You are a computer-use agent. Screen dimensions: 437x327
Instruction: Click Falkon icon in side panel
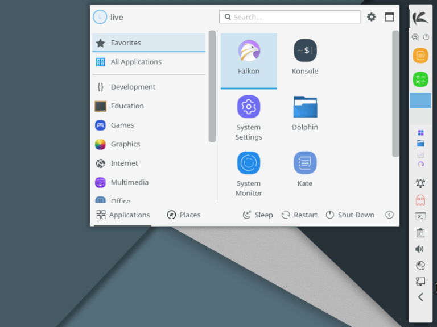(x=420, y=164)
